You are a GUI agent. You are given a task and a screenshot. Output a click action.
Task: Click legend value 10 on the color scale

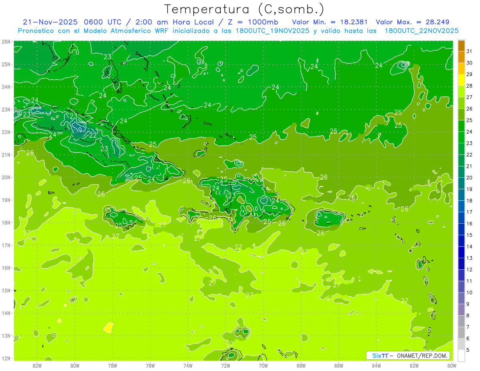[x=470, y=292]
